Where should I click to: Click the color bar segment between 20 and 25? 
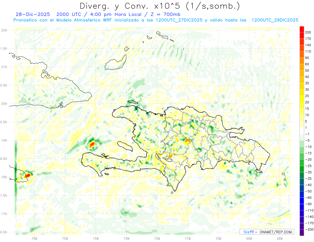[x=302, y=99]
